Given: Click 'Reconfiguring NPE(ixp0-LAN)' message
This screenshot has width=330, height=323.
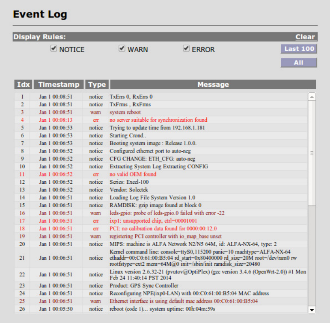Looking at the screenshot, I should [x=189, y=294].
